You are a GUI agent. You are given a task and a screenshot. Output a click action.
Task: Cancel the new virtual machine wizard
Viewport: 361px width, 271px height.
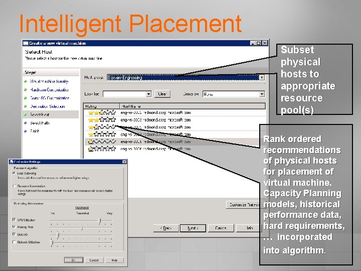pyautogui.click(x=221, y=228)
